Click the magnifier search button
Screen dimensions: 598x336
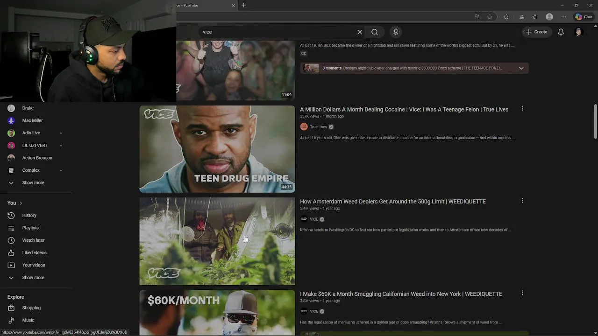pyautogui.click(x=375, y=32)
